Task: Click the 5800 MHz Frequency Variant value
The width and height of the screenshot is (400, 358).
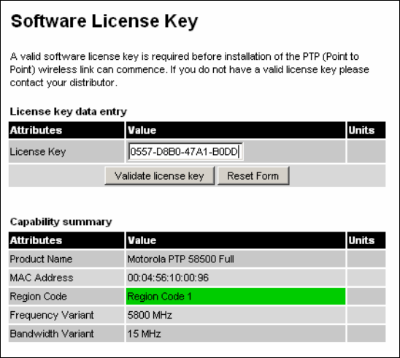Action: pyautogui.click(x=150, y=315)
